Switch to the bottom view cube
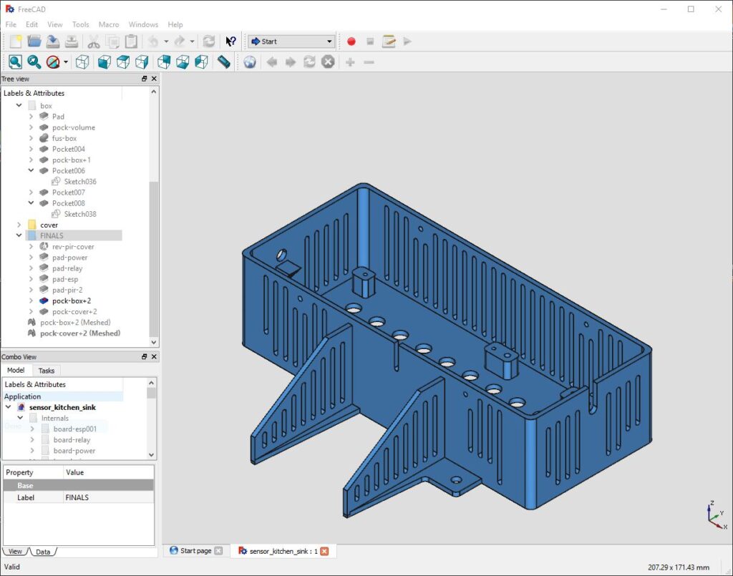733x576 pixels. pyautogui.click(x=183, y=62)
